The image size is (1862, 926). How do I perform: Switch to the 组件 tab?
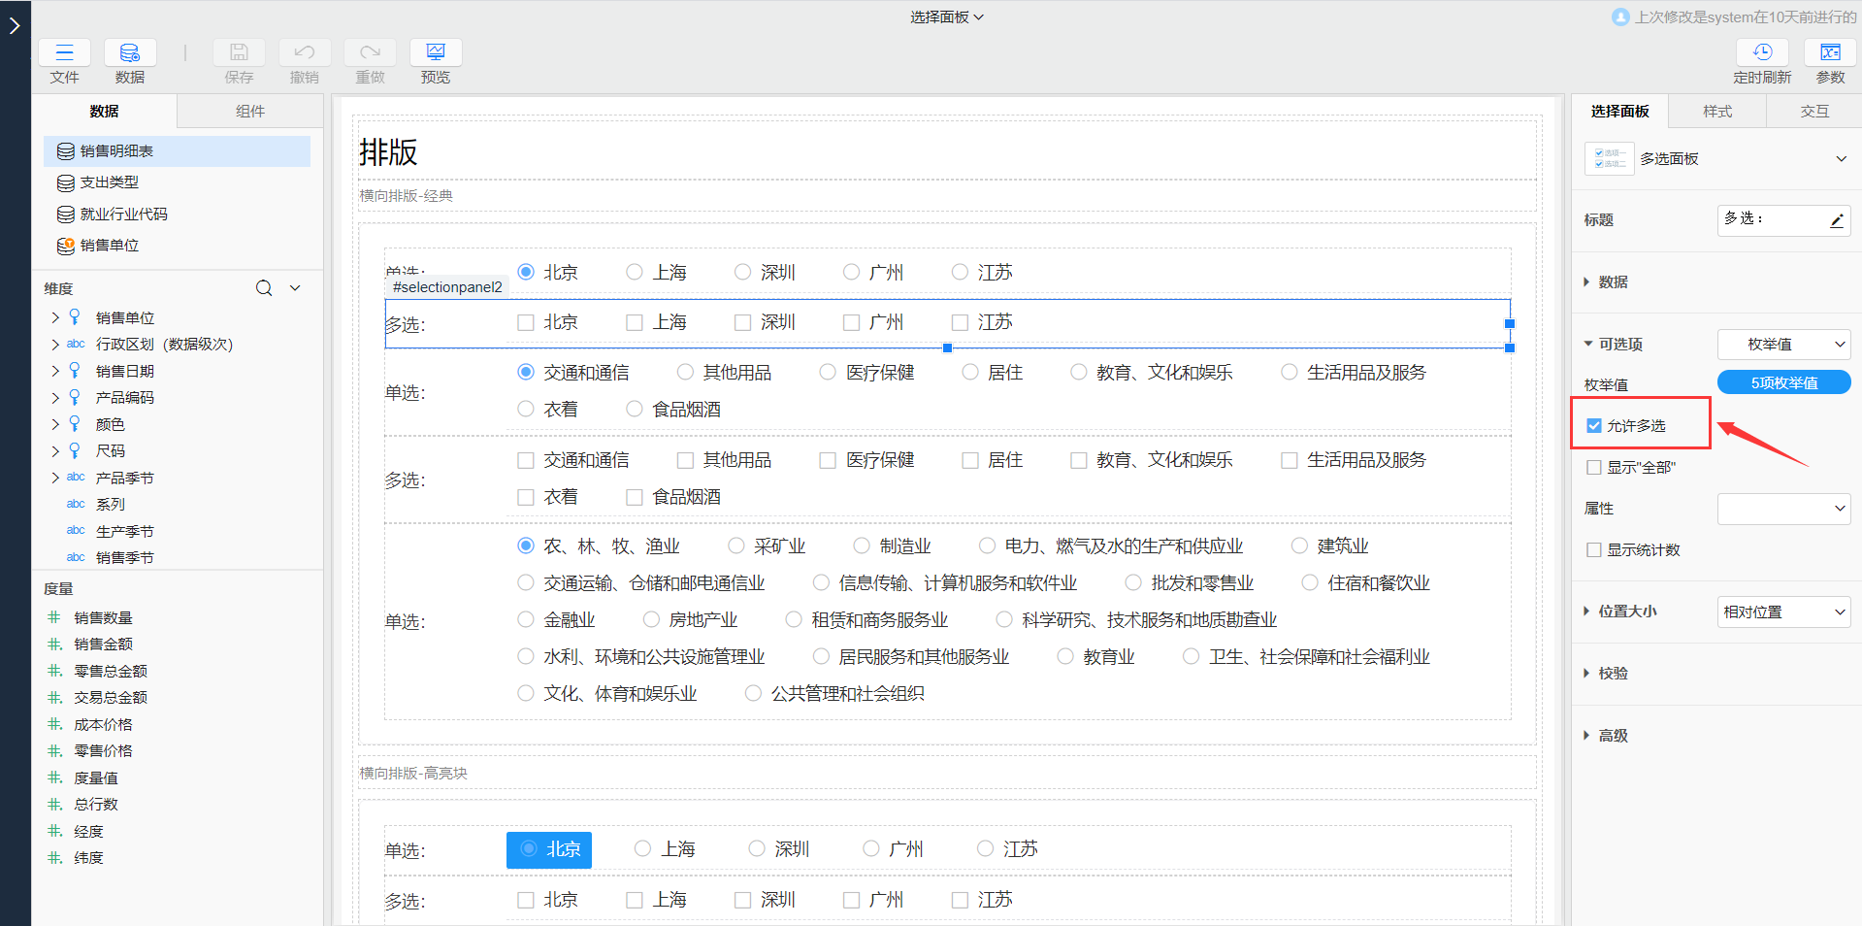click(250, 112)
